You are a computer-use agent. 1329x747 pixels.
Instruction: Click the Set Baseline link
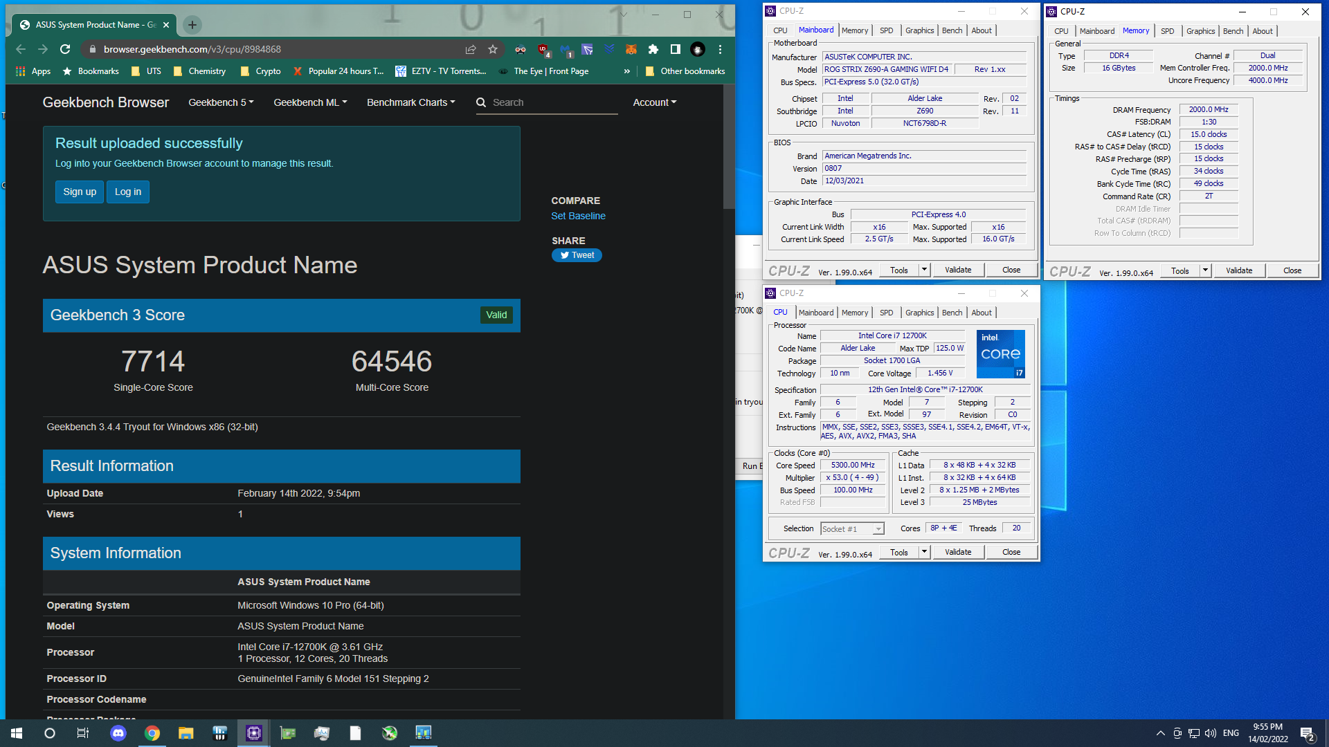click(578, 216)
